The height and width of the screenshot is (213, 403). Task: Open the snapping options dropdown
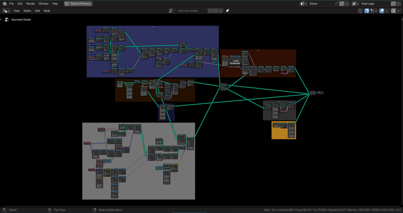(x=374, y=11)
